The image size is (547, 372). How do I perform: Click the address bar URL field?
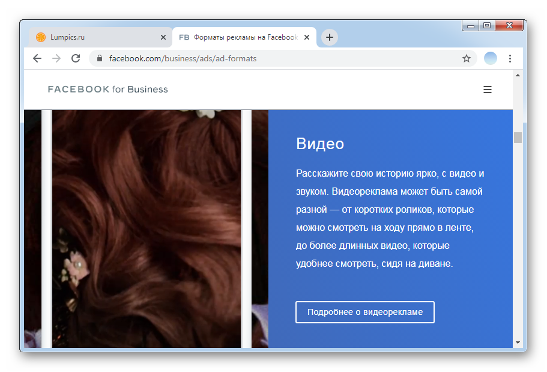(270, 59)
